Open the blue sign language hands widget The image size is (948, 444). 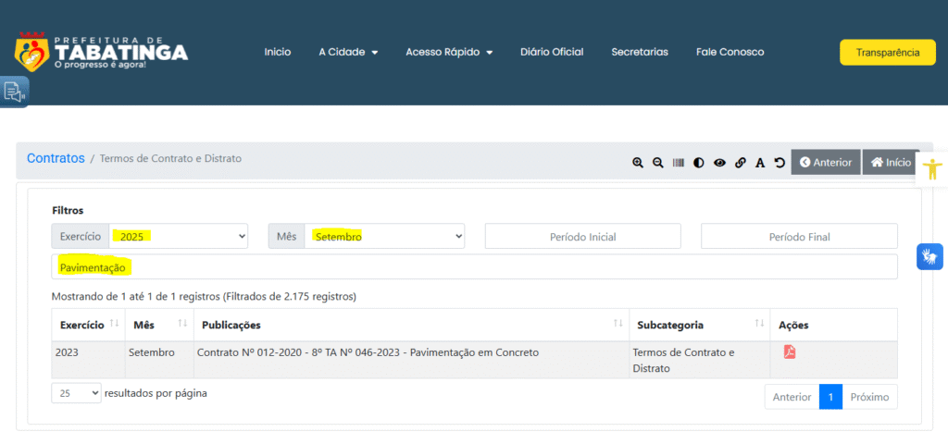tap(929, 256)
